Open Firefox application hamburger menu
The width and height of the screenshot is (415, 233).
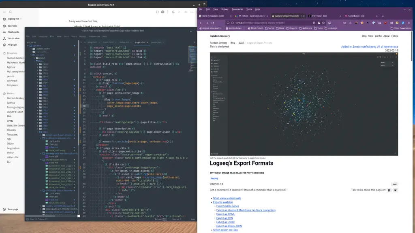pos(409,23)
